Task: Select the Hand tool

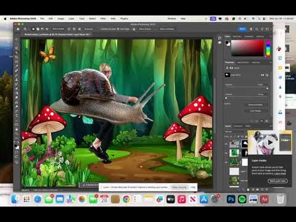Action: coord(17,129)
